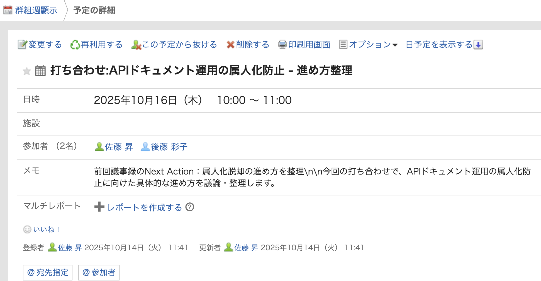Open the オプション dropdown menu

(x=368, y=45)
